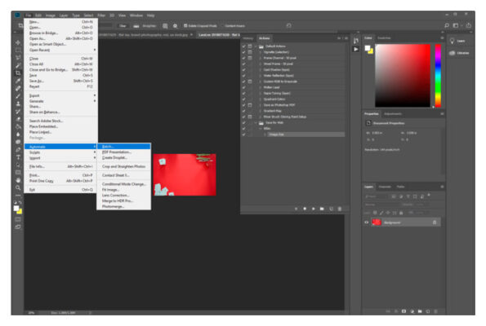Click the delete trash icon in Actions panel
Viewport: 486px width, 326px height.
(x=340, y=209)
